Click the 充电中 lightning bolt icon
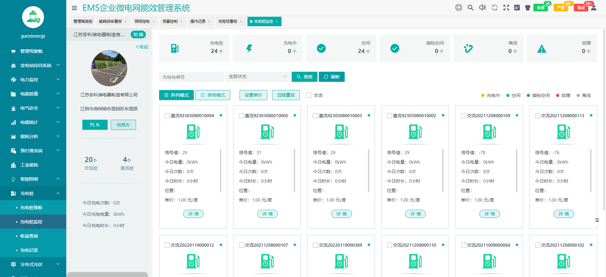606x277 pixels. point(249,48)
